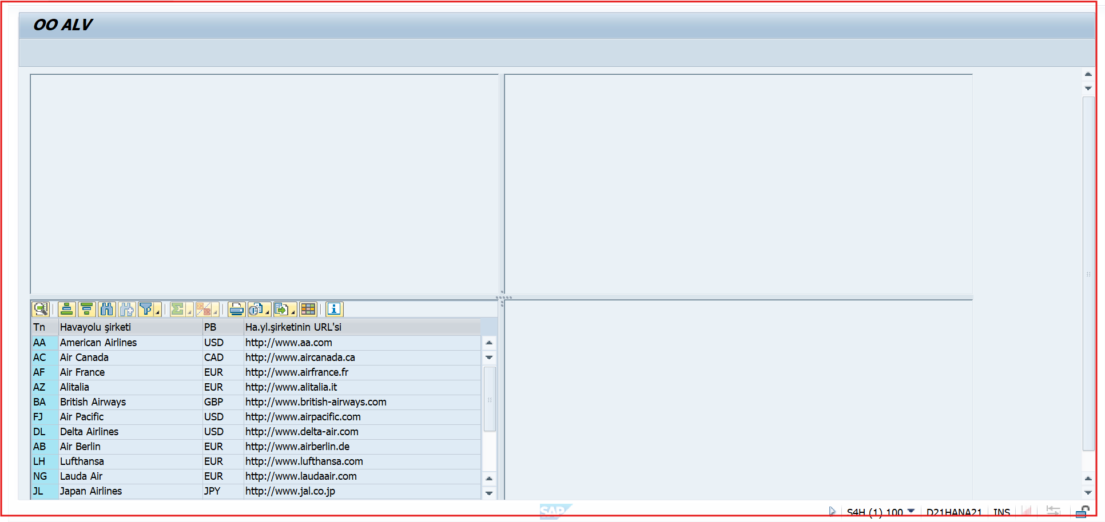Select the AA airline code cell
Viewport: 1105px width, 522px height.
click(x=45, y=343)
